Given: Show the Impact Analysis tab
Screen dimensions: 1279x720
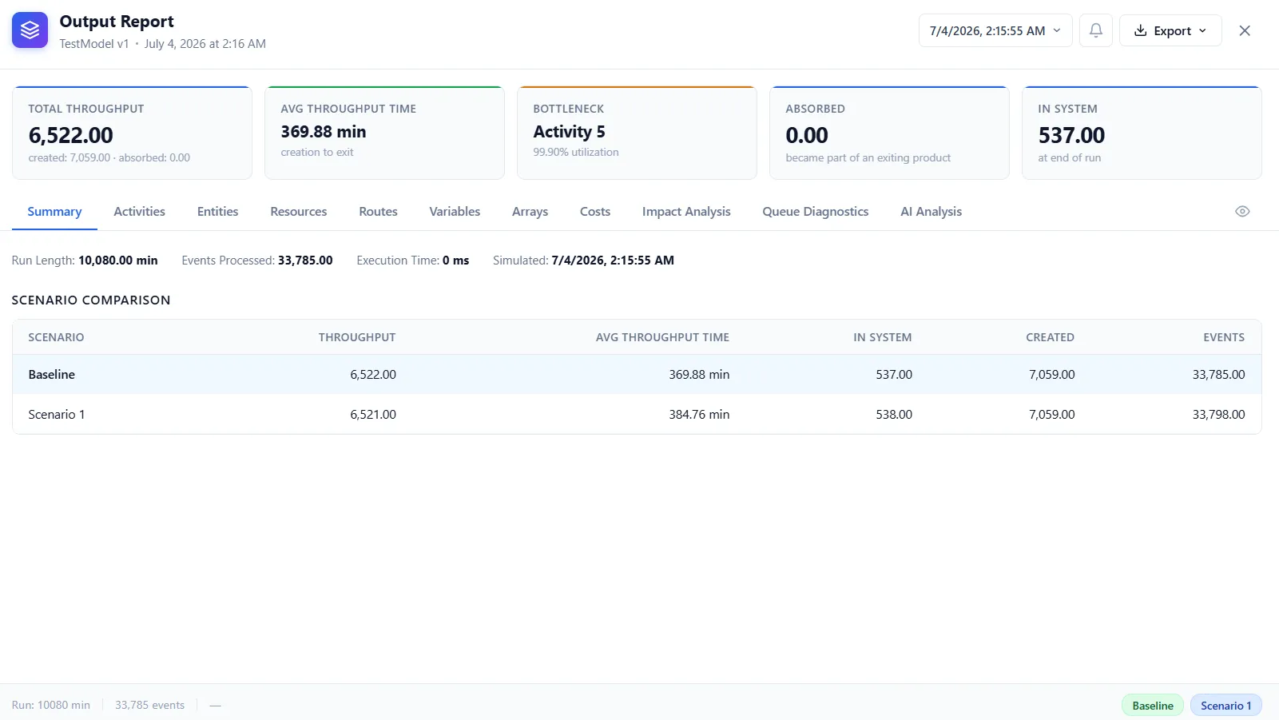Looking at the screenshot, I should (x=686, y=212).
